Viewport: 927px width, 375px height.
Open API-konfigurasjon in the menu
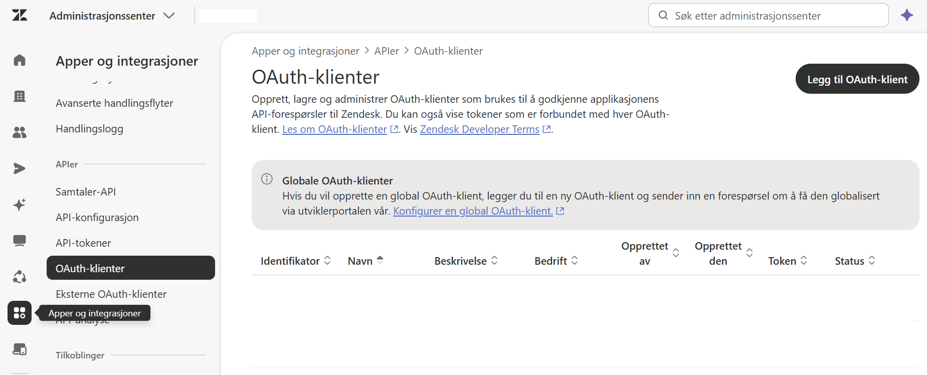[x=97, y=218]
